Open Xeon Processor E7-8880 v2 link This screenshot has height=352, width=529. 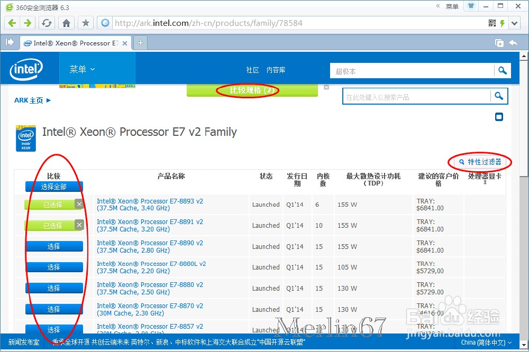(x=150, y=288)
